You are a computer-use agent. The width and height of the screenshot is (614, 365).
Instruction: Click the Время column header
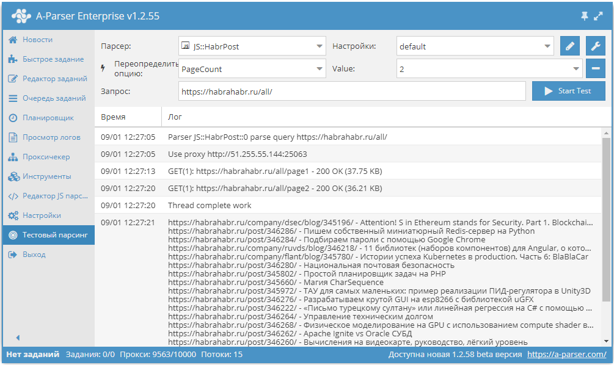click(x=128, y=117)
